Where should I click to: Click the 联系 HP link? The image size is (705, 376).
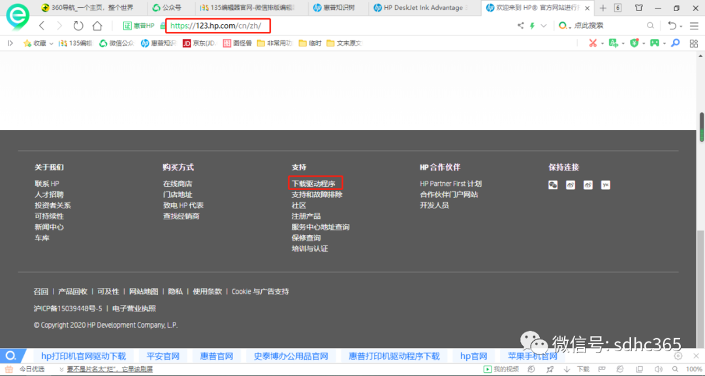coord(47,183)
